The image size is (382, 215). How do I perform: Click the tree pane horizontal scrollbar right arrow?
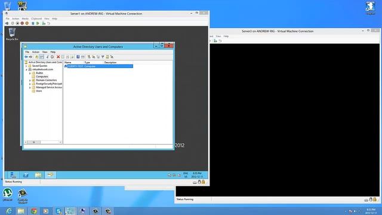(60, 142)
